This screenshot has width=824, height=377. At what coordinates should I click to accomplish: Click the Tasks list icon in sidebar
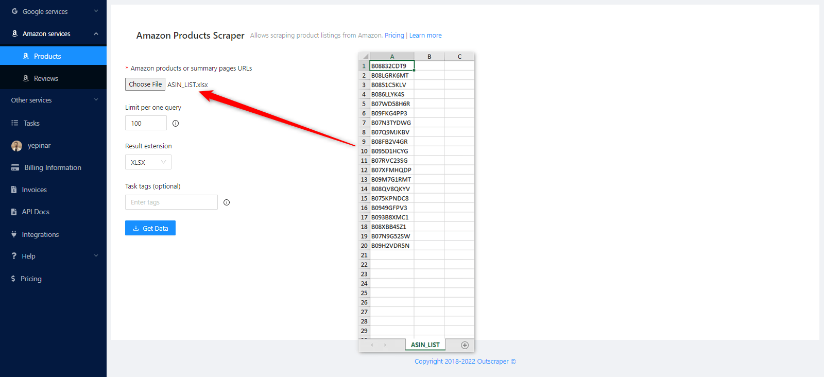(14, 123)
